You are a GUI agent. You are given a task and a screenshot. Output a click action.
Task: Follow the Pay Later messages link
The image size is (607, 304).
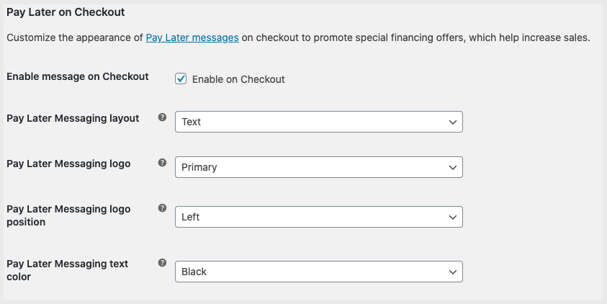pyautogui.click(x=192, y=37)
